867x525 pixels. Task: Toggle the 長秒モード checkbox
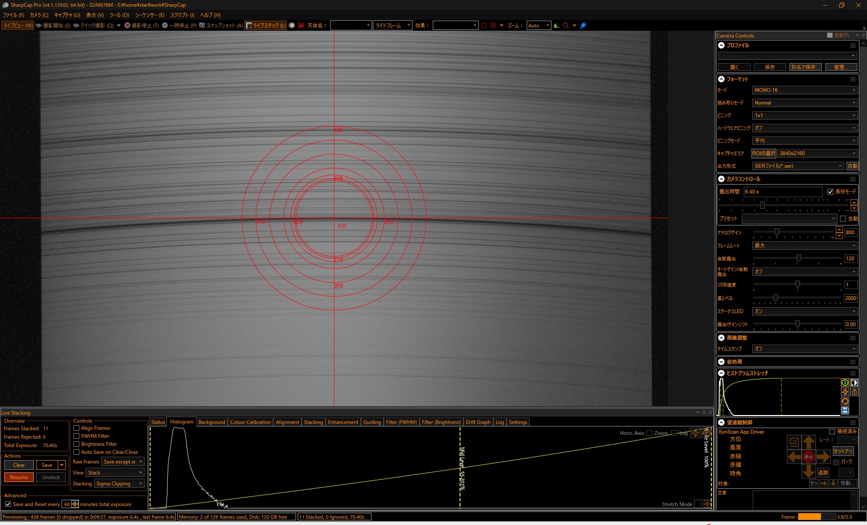(830, 192)
